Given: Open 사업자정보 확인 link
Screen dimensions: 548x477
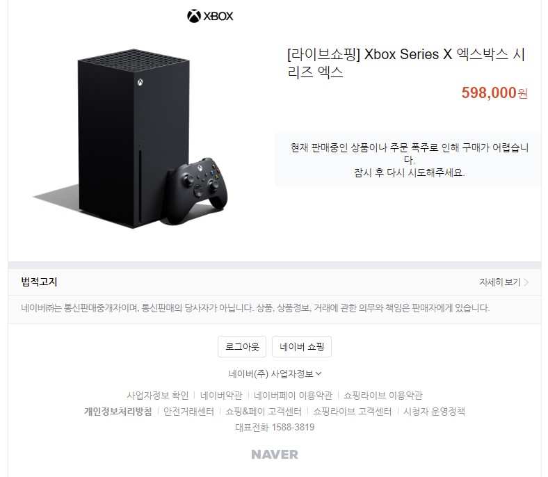Looking at the screenshot, I should [x=158, y=396].
